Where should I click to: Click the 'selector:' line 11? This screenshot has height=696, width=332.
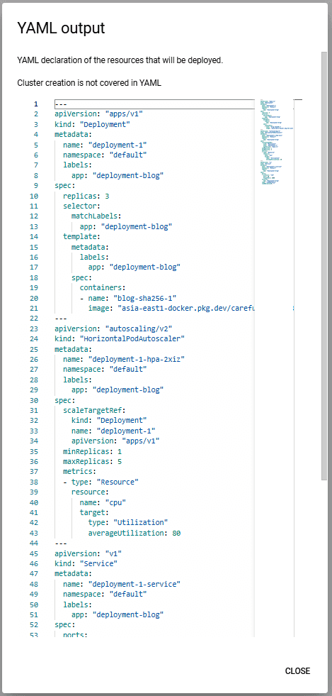82,206
